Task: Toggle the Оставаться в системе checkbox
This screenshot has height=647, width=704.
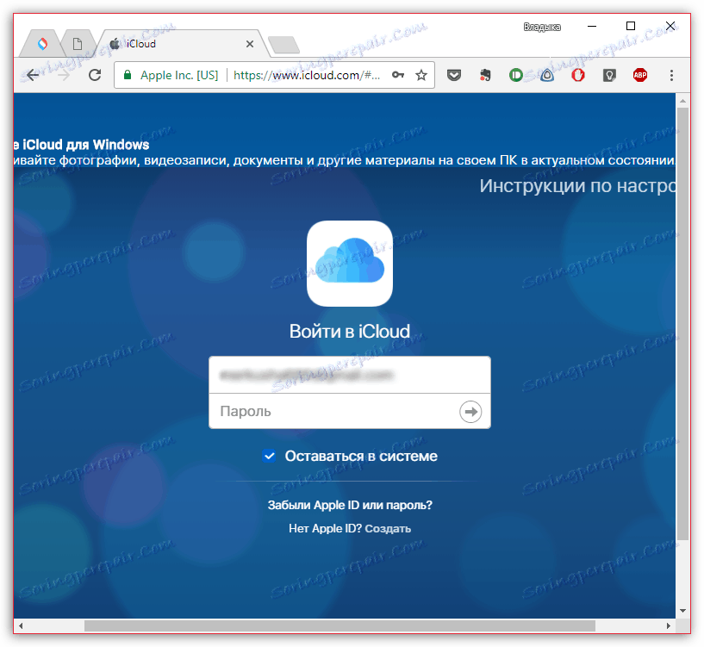Action: pyautogui.click(x=269, y=457)
